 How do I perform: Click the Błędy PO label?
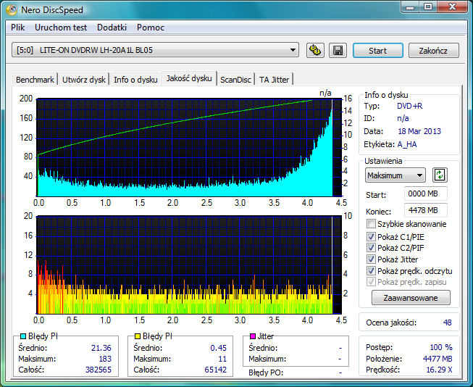point(266,373)
